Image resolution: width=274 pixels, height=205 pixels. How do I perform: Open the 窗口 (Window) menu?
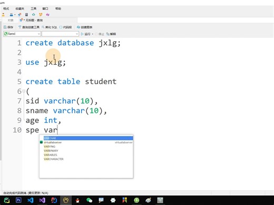[x=45, y=8]
